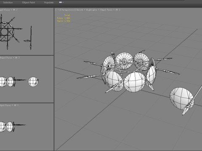This screenshot has height=151, width=202.
Task: Click the Edged Faces label of top-left viewport
Action: [x=5, y=10]
